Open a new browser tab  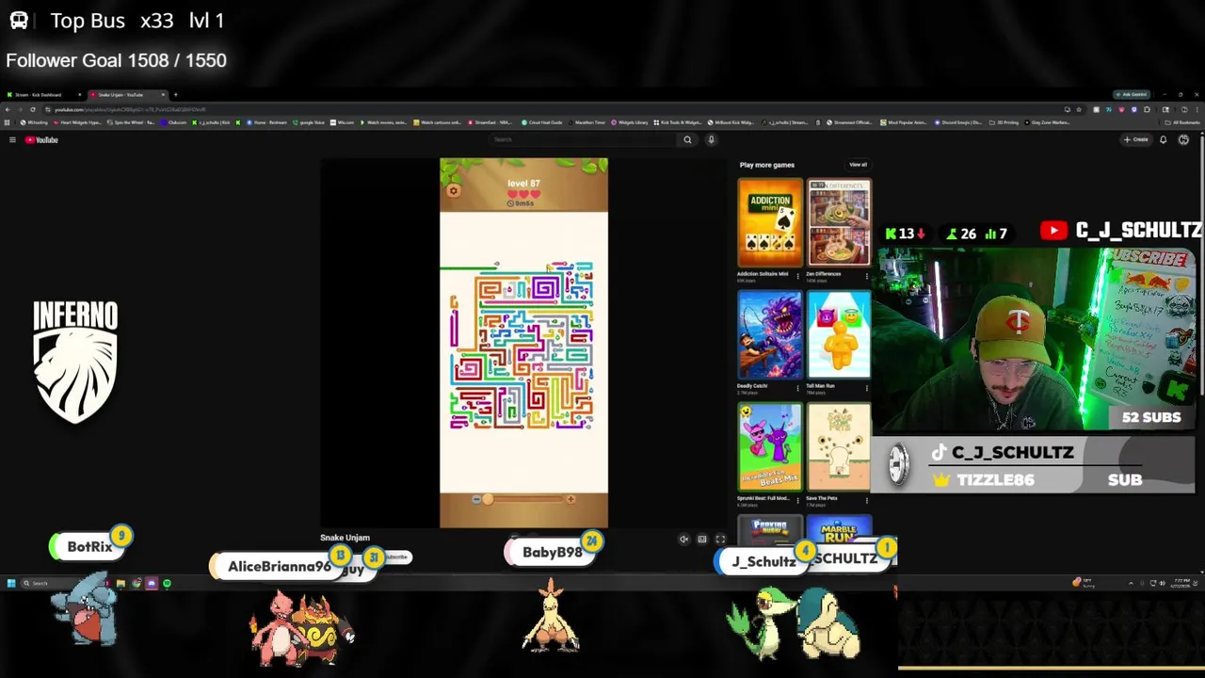pos(175,94)
